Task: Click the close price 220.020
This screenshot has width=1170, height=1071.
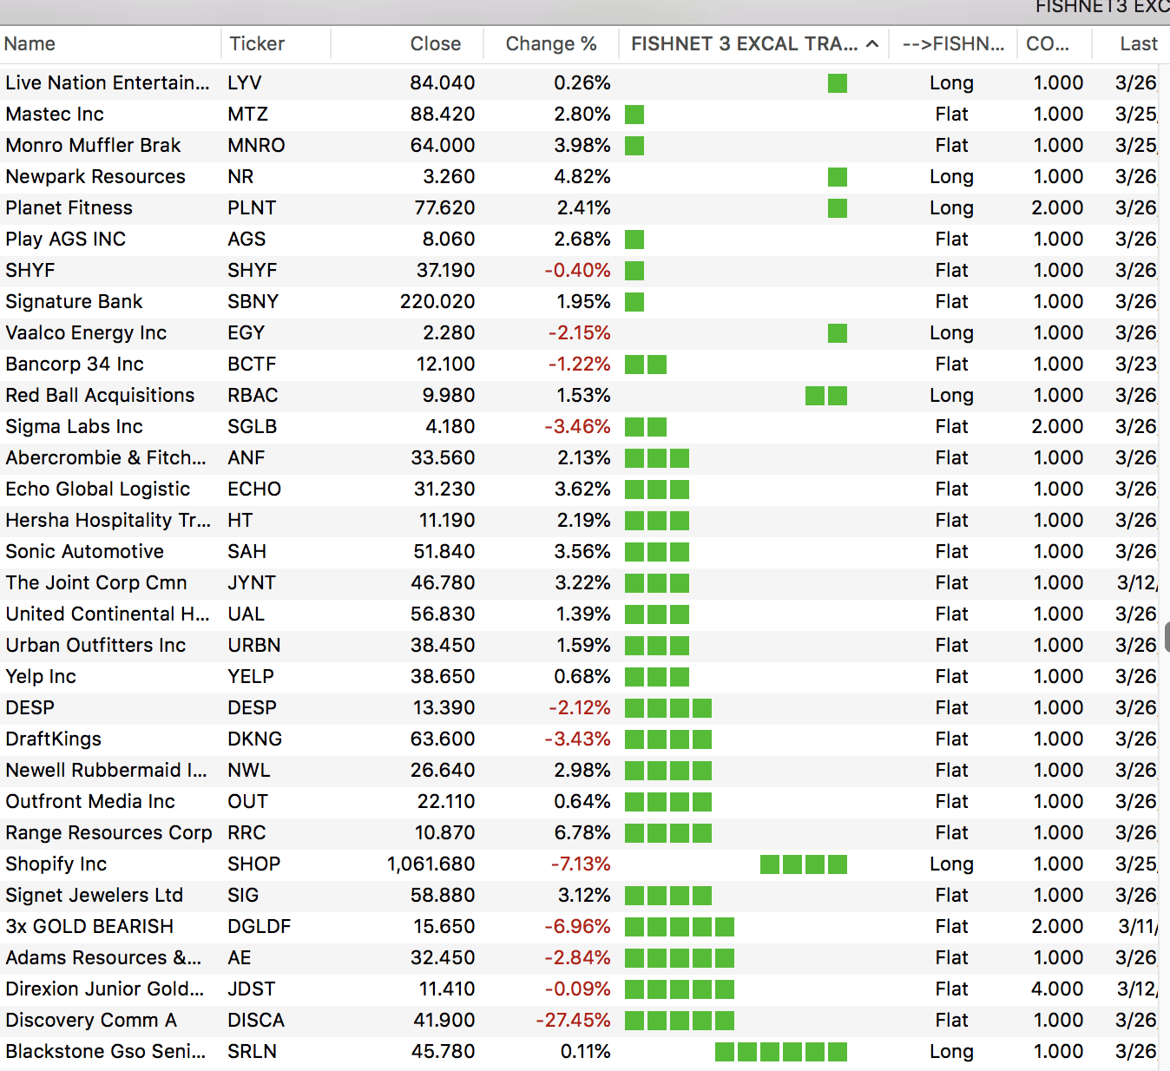Action: coord(437,302)
